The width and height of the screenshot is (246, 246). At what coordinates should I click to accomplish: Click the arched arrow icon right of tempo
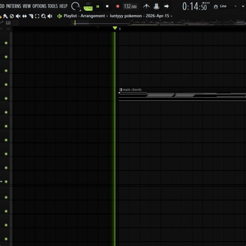tap(146, 6)
